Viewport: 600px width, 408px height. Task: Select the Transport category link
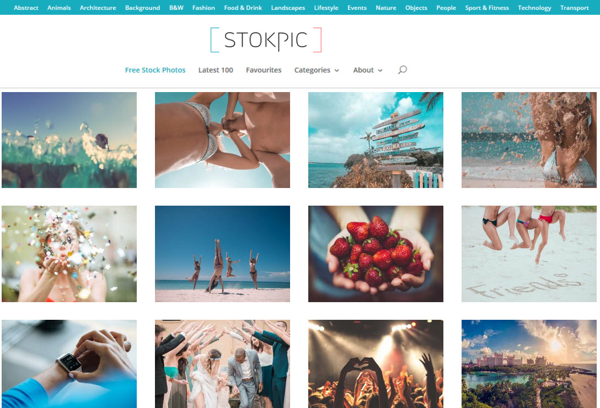575,8
